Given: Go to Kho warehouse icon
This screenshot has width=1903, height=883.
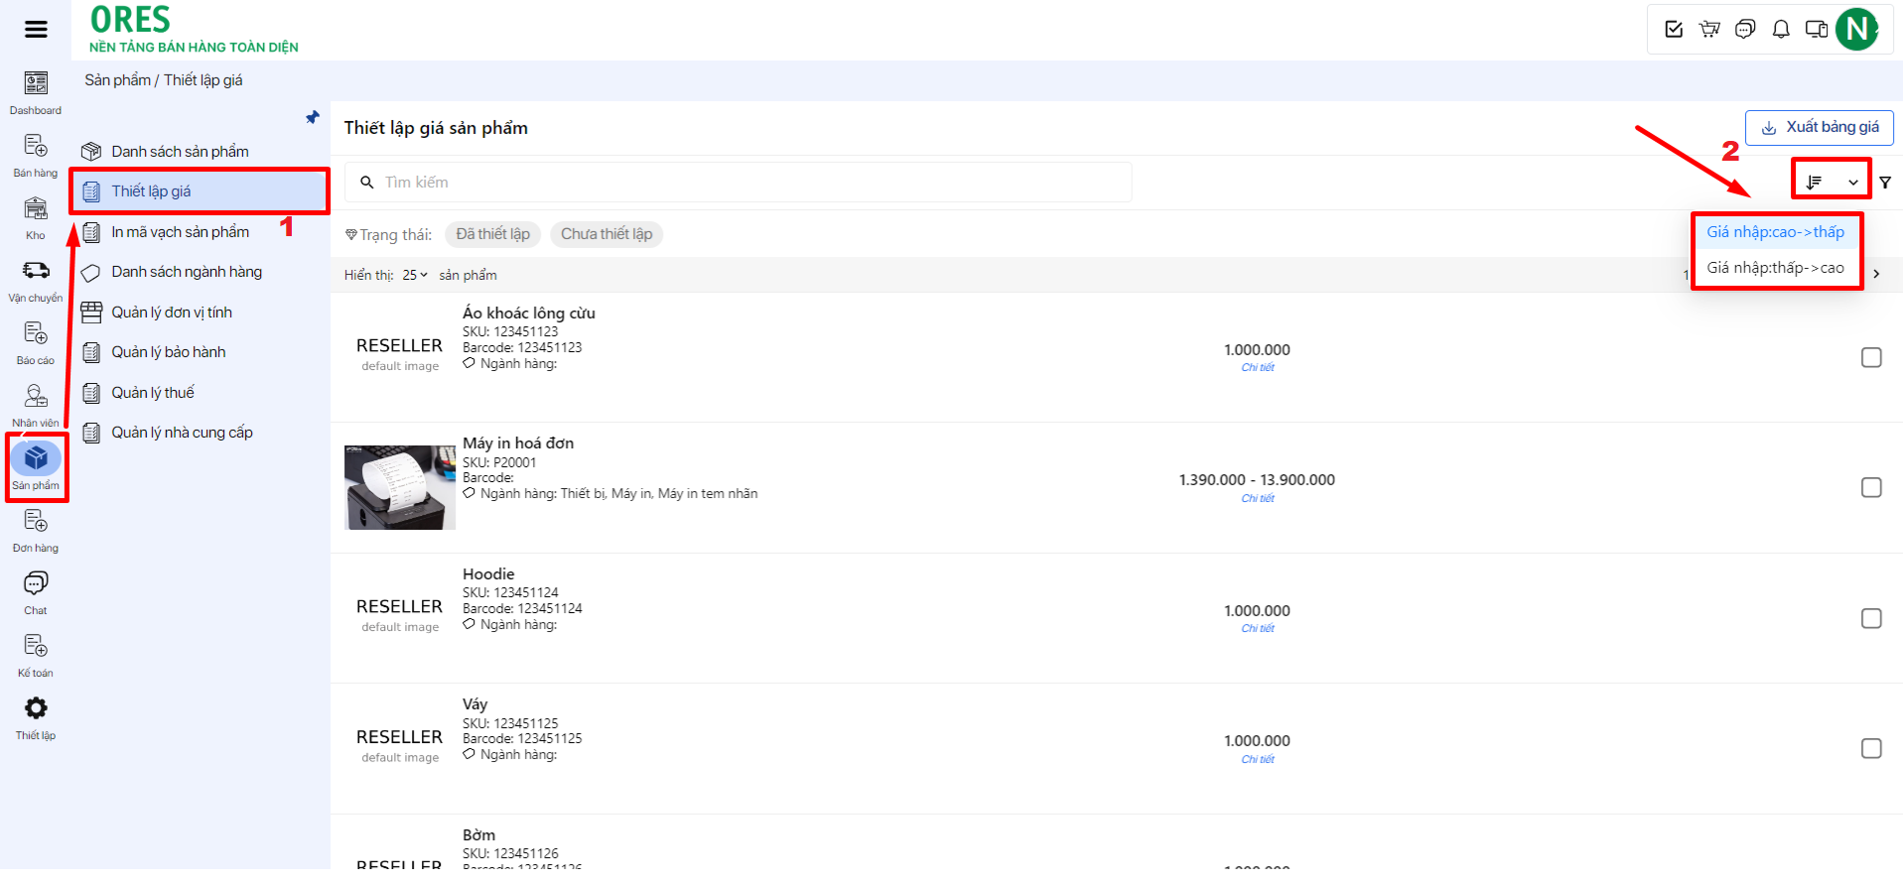Looking at the screenshot, I should pyautogui.click(x=36, y=209).
